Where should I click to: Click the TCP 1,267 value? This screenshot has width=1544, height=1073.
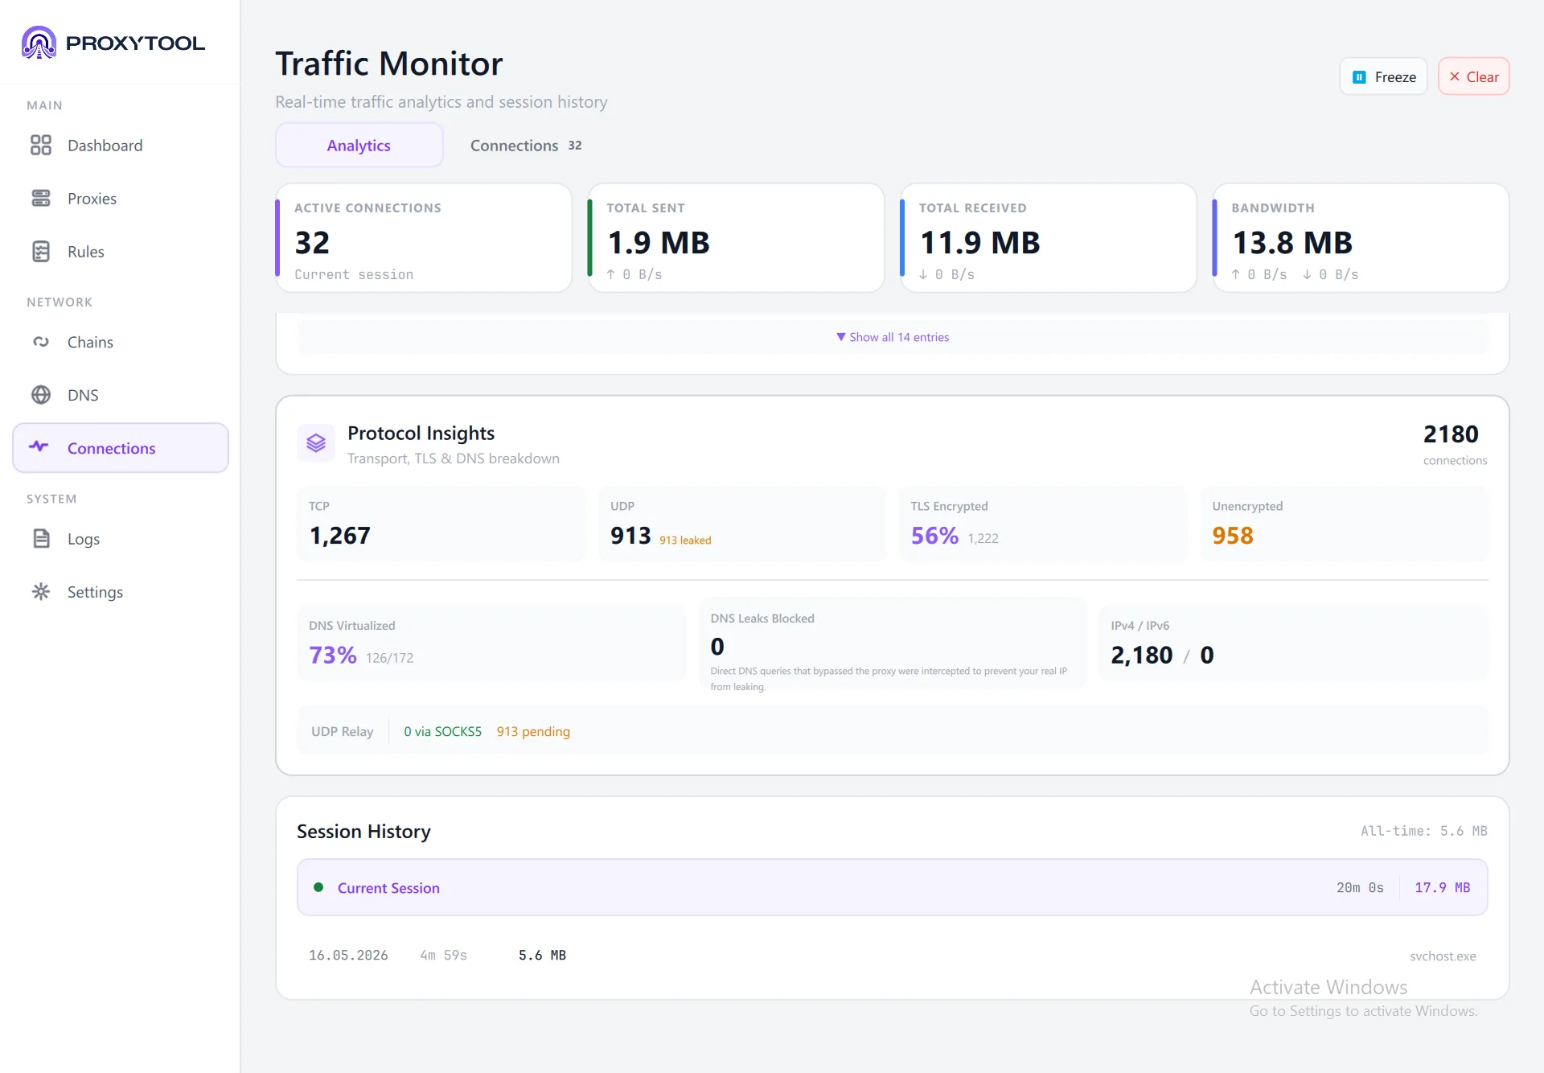click(340, 535)
